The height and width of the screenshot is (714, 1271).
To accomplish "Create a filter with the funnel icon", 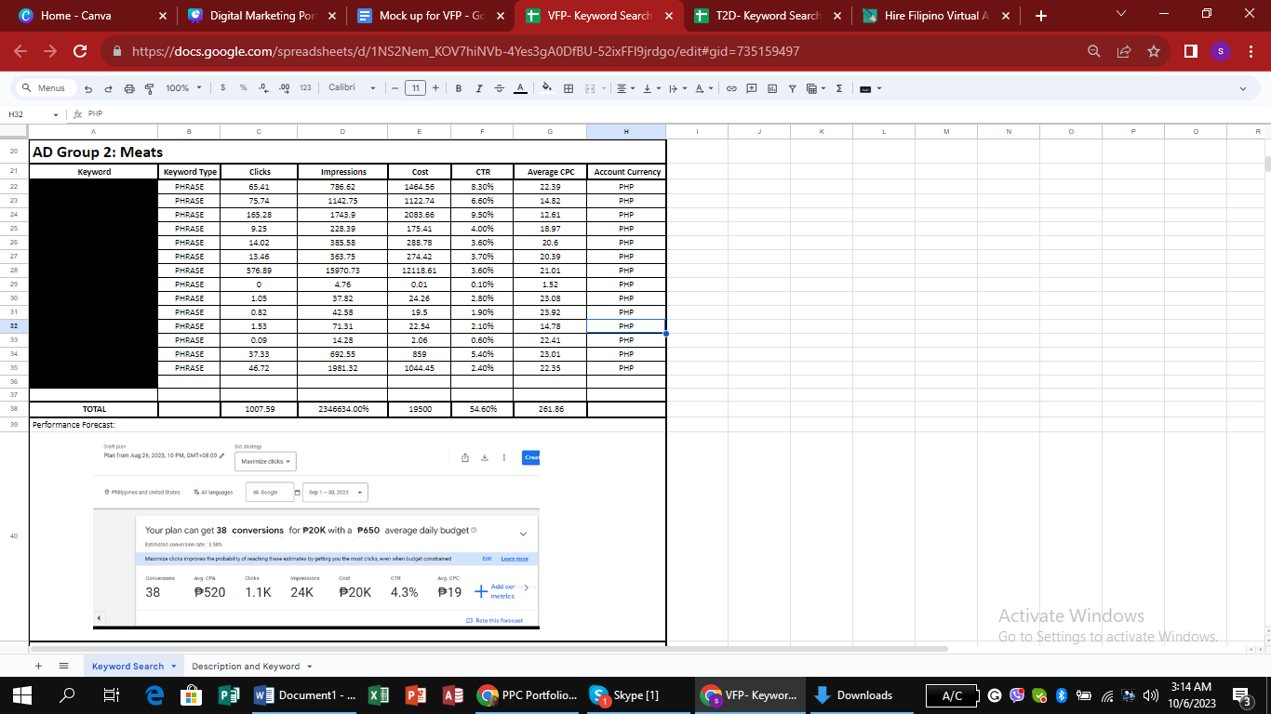I will (793, 88).
